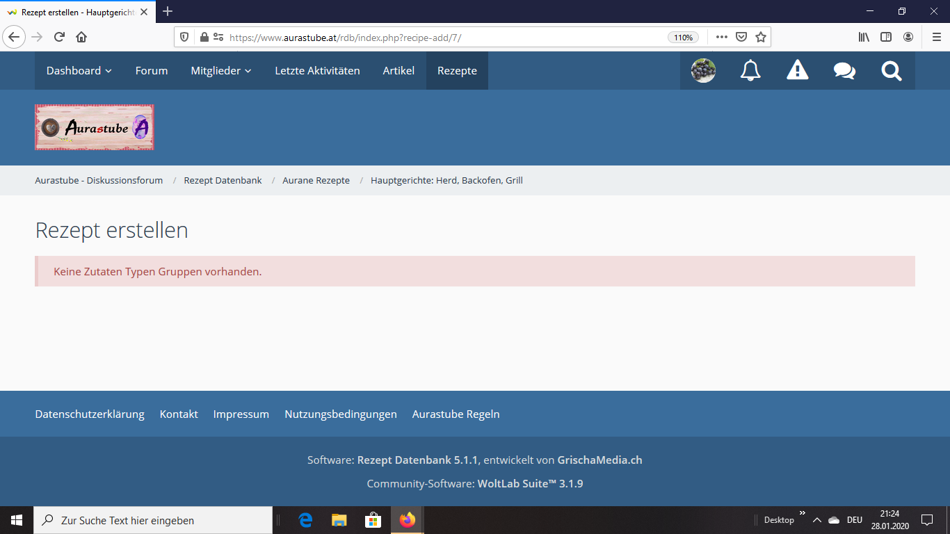Go to Firefox home page icon

81,37
